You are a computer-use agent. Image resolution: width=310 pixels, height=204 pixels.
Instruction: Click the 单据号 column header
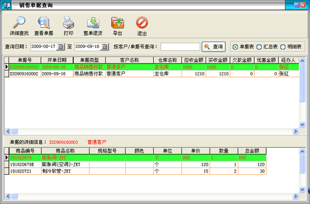click(x=25, y=60)
